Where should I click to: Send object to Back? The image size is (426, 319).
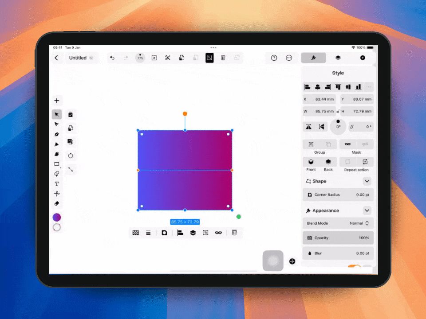[328, 162]
